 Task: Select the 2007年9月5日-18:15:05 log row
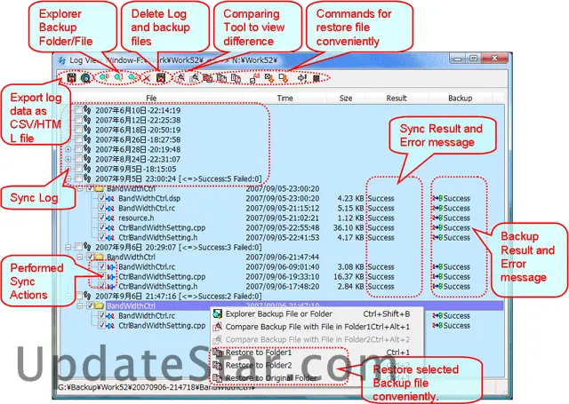coord(136,169)
